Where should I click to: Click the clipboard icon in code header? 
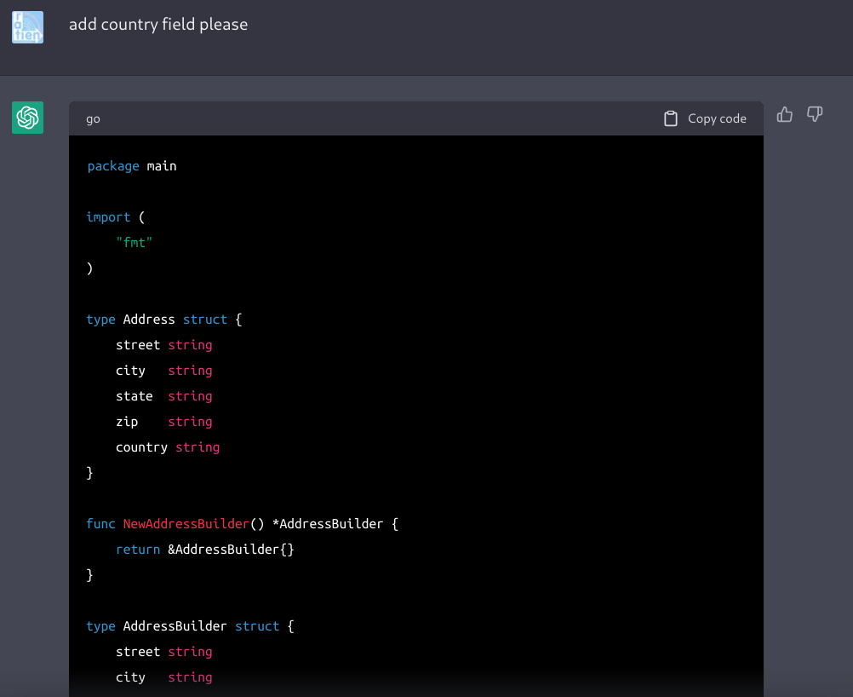point(671,118)
